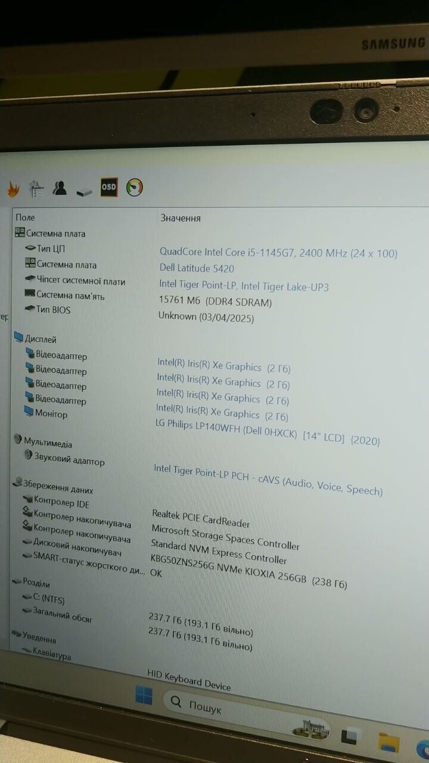Screen dimensions: 429x763
Task: Click the checklist report icon in toolbar
Action: (37, 189)
